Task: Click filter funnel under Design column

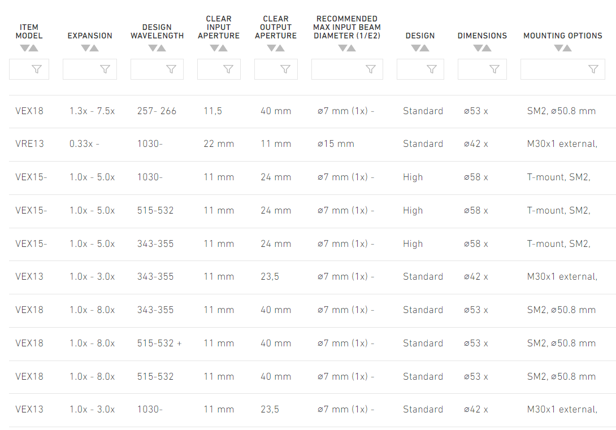Action: click(431, 70)
